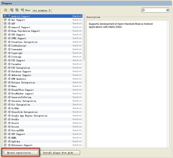The image size is (173, 158).
Task: Click the FreeMarker support plugin icon
Action: [x=9, y=93]
